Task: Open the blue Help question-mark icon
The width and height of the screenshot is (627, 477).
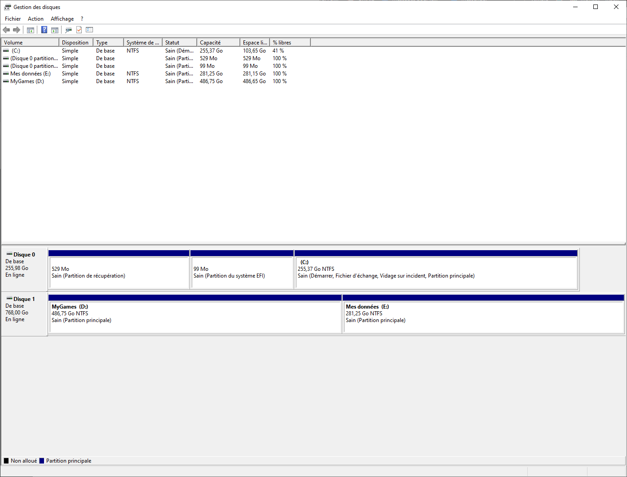Action: (44, 30)
